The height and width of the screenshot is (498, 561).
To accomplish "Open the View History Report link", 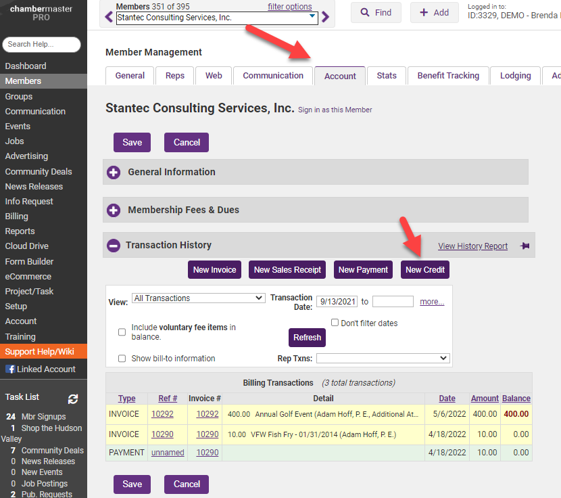I will coord(472,246).
